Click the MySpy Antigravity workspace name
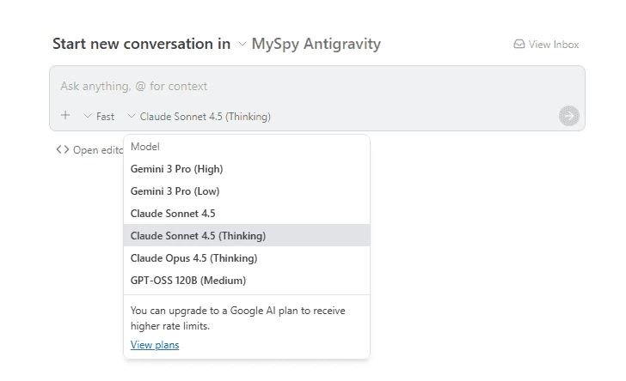The width and height of the screenshot is (626, 381). coord(316,44)
